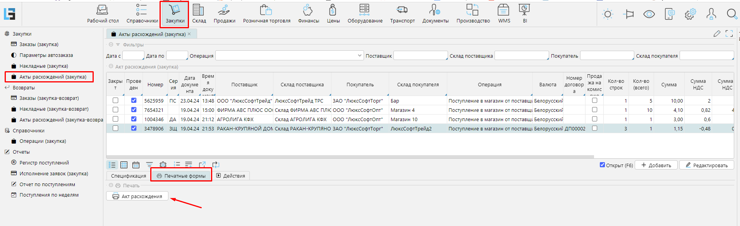Click the search magnifier icon
This screenshot has height=226, width=740.
[x=731, y=14]
